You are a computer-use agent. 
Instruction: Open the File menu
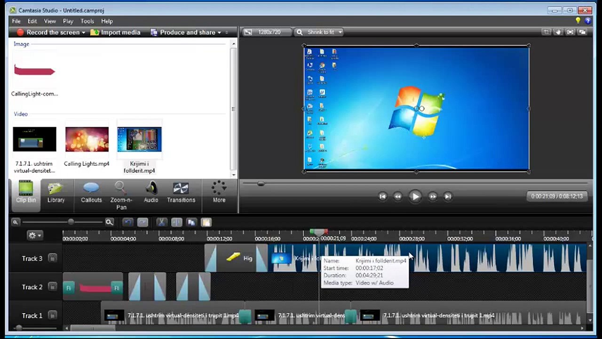pyautogui.click(x=16, y=21)
